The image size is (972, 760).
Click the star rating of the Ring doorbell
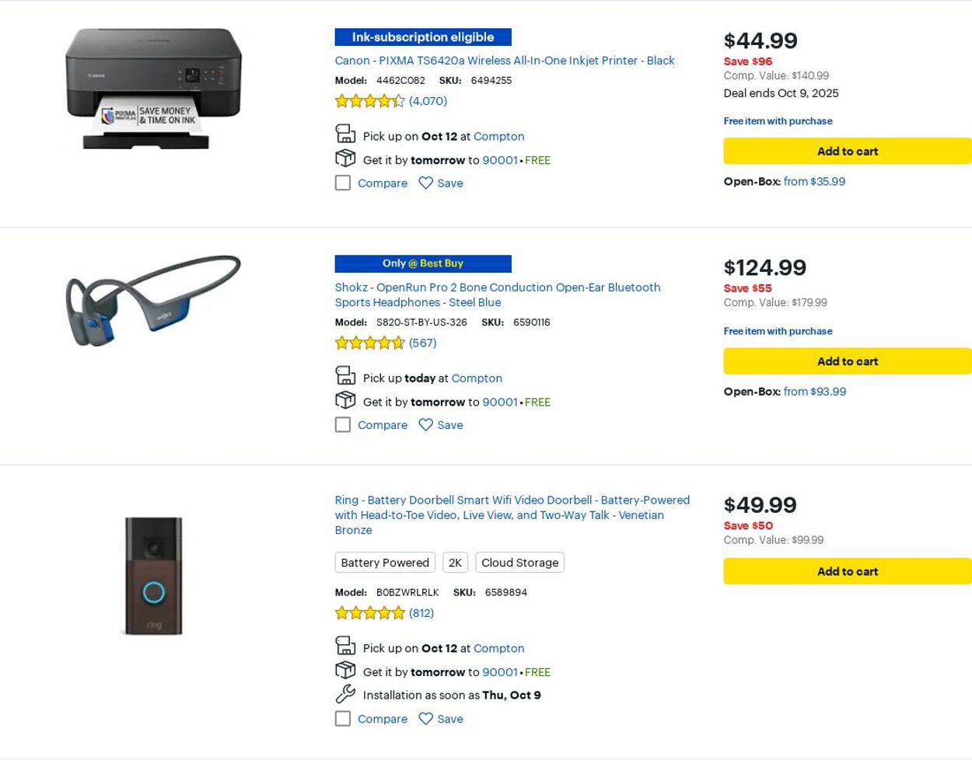[370, 613]
